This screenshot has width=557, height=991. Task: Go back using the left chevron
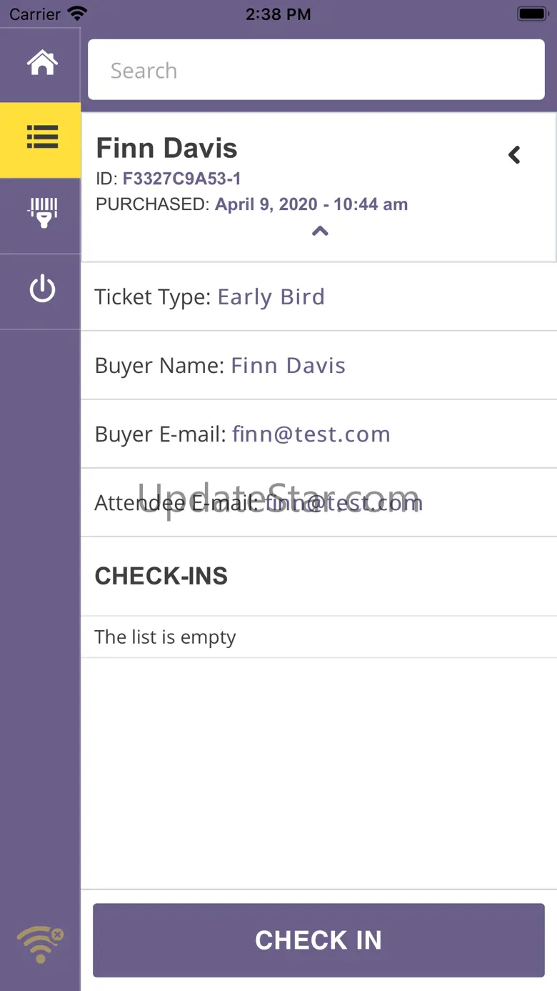[514, 154]
